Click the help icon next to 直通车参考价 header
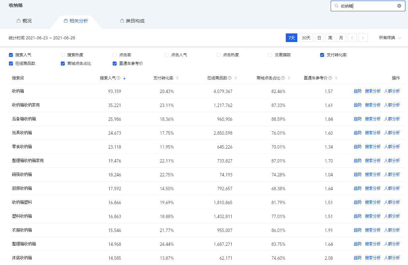 330,78
